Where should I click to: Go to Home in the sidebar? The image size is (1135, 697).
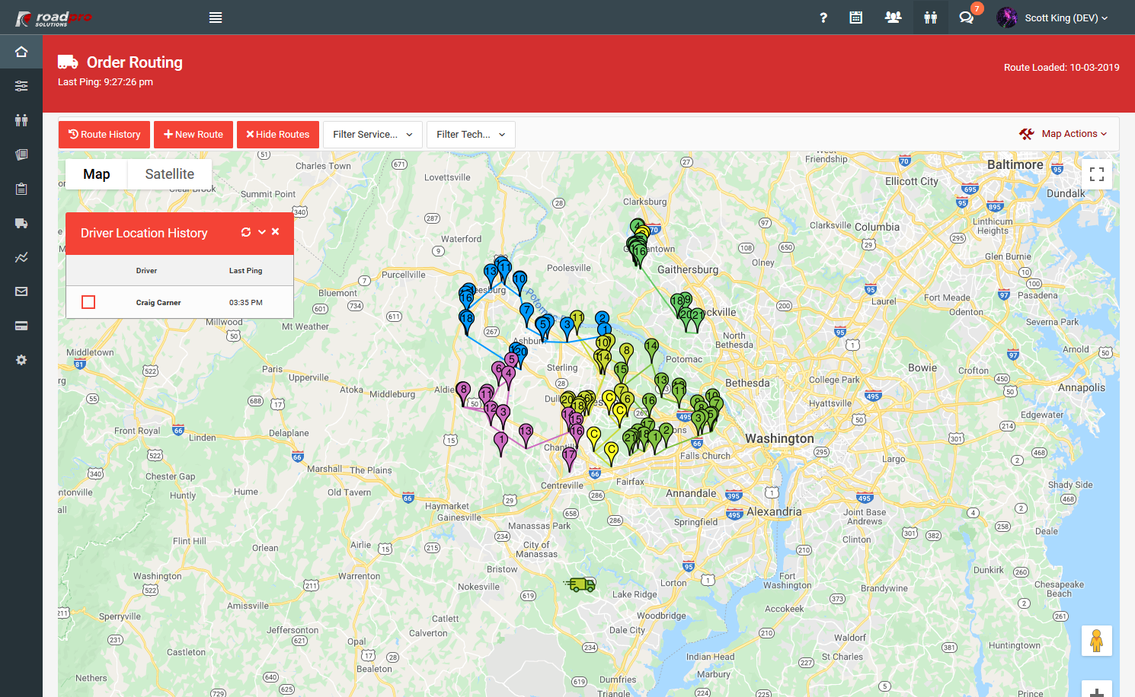[21, 52]
